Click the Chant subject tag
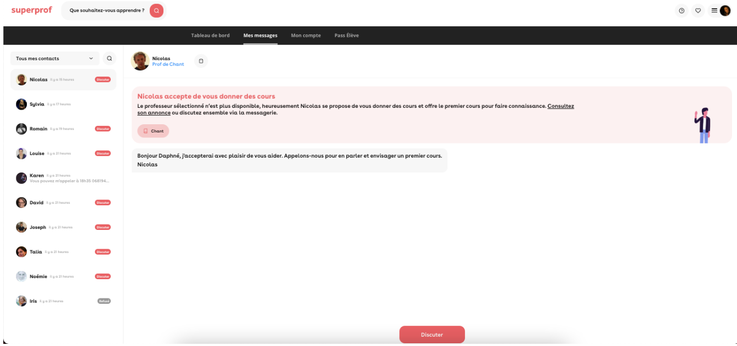Image resolution: width=737 pixels, height=346 pixels. (153, 131)
